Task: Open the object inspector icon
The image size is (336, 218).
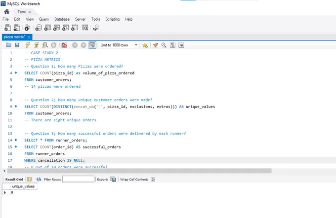Action: coord(27,28)
